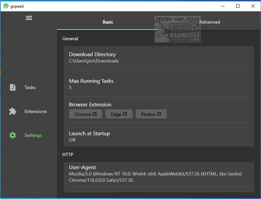Viewport: 261px width, 199px height.
Task: Click the external link icon on Edge
Action: [125, 114]
